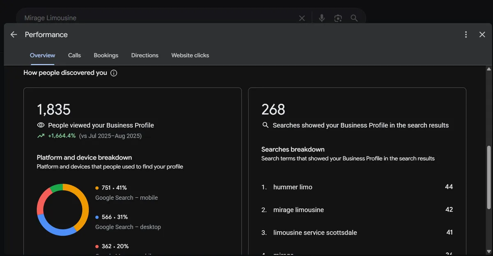Click the eye icon beside profile views
493x256 pixels.
click(41, 125)
